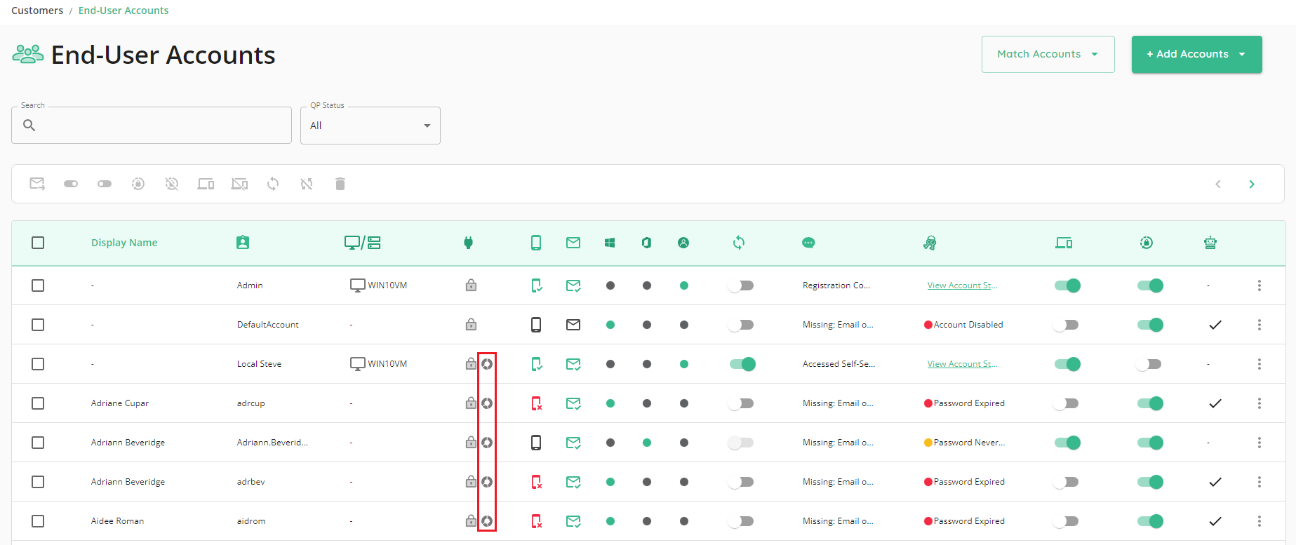The height and width of the screenshot is (545, 1296).
Task: Open more options menu for aidrom row
Action: click(x=1260, y=521)
